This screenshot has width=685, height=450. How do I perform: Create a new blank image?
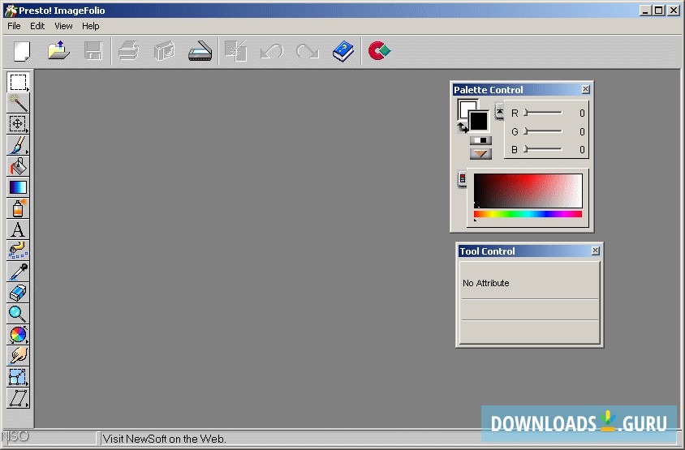22,51
